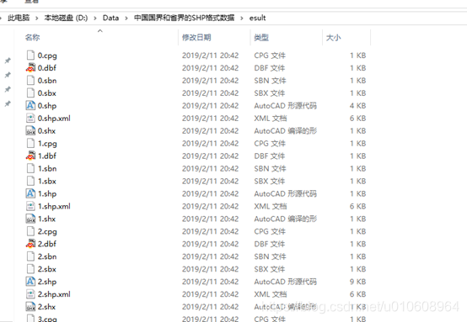Navigate to 本地磁盘 (D:) in the breadcrumb
The width and height of the screenshot is (467, 322).
click(66, 18)
